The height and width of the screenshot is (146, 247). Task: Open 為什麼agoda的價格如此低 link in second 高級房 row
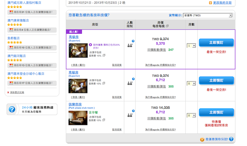click(160, 97)
